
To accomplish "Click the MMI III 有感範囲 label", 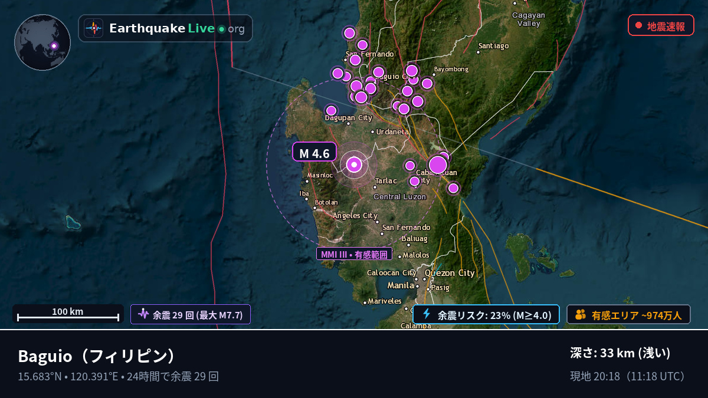I will 354,254.
